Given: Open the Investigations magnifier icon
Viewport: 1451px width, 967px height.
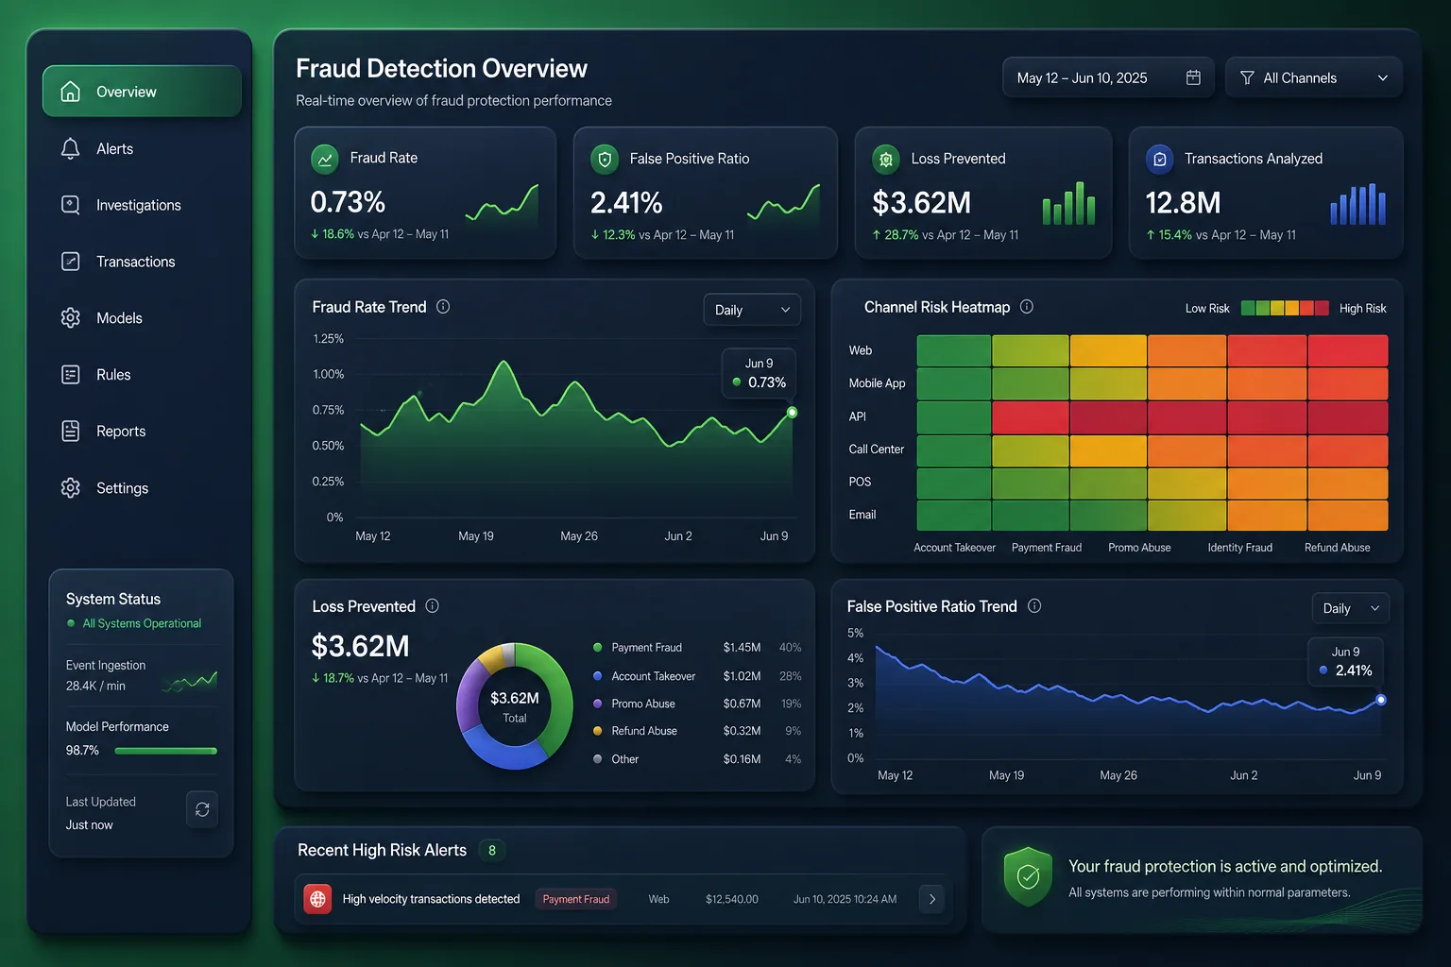Looking at the screenshot, I should pos(70,205).
